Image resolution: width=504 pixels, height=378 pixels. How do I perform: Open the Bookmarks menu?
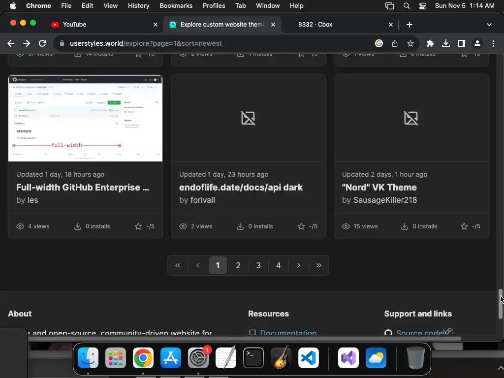point(176,6)
